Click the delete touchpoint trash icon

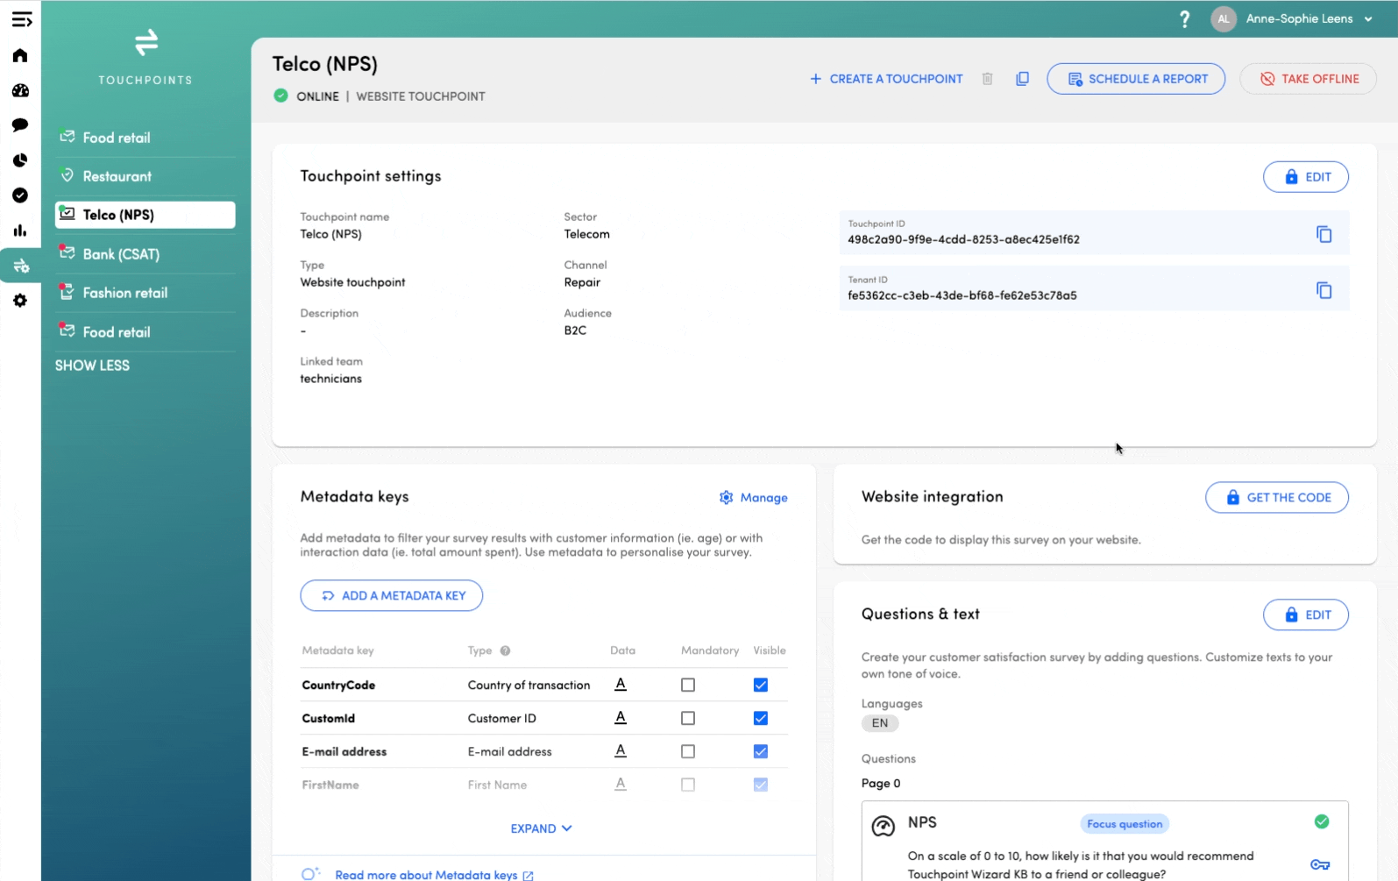tap(987, 79)
